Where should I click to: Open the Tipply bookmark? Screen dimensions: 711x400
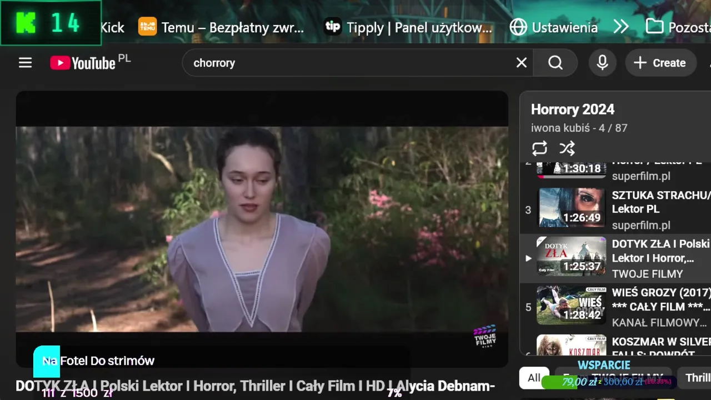(408, 27)
